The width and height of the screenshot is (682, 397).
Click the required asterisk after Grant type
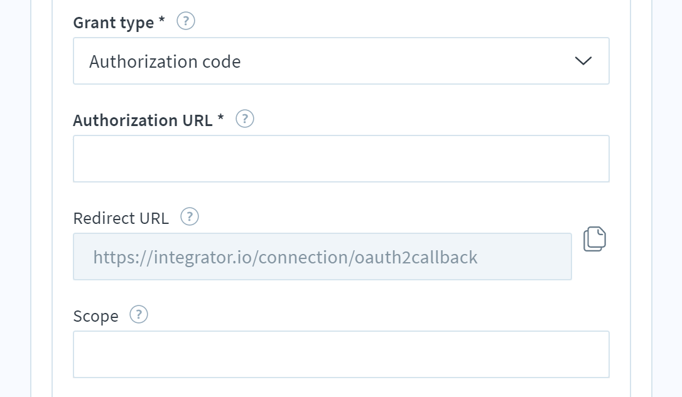coord(162,19)
